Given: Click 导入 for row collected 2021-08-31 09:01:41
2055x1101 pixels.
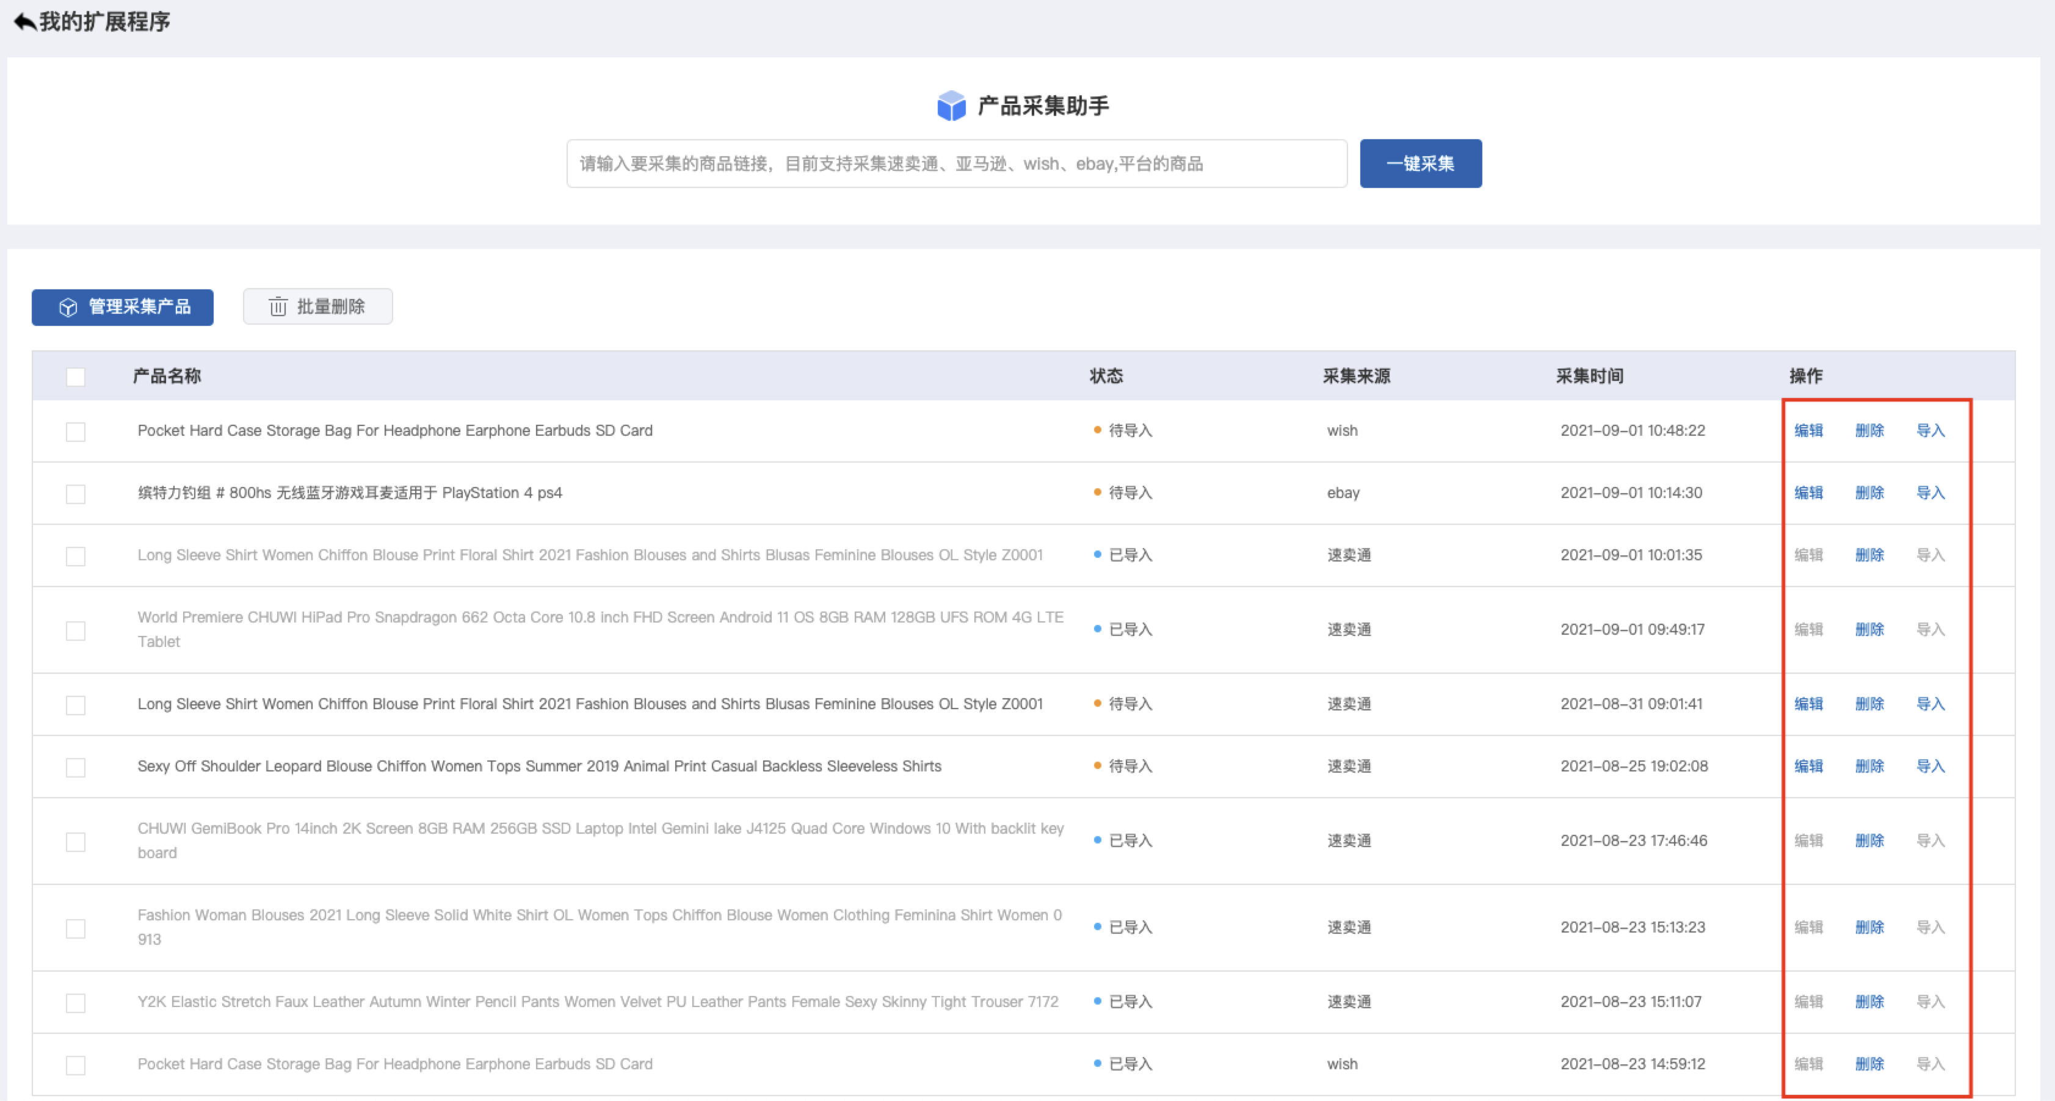Looking at the screenshot, I should 1930,704.
